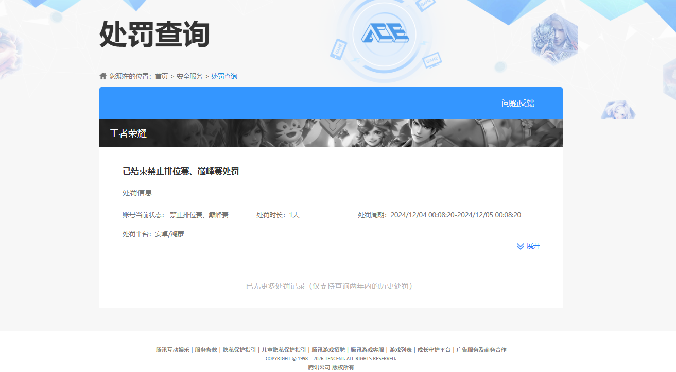Open the 腾讯互动娱乐 footer link
The height and width of the screenshot is (372, 676).
point(172,350)
